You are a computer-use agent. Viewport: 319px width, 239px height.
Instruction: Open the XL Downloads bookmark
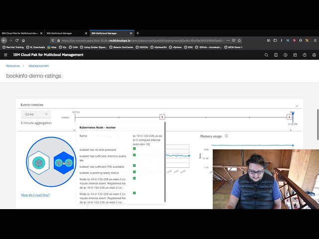[35, 47]
